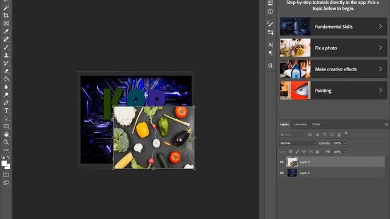Image resolution: width=390 pixels, height=219 pixels.
Task: Select the Magic Wand tool
Action: point(6,7)
